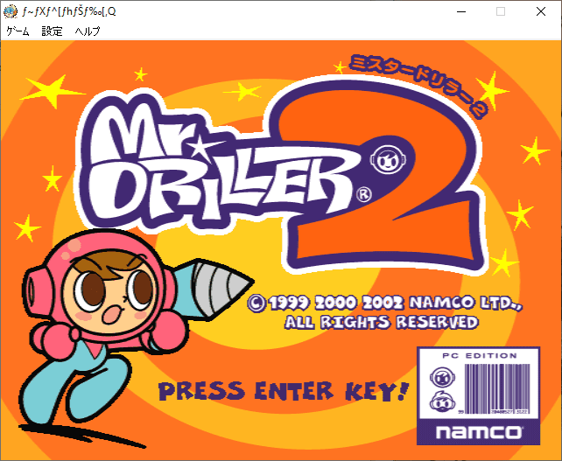The image size is (562, 461).
Task: Click the silver drill bit
Action: 222,288
